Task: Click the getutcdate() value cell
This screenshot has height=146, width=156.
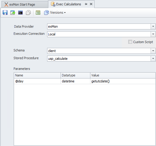Action: coord(123,81)
